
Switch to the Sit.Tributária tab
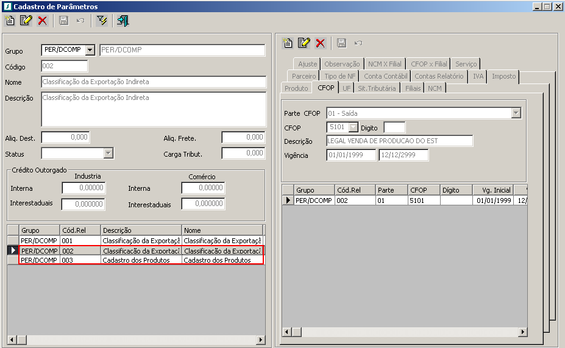tap(377, 88)
